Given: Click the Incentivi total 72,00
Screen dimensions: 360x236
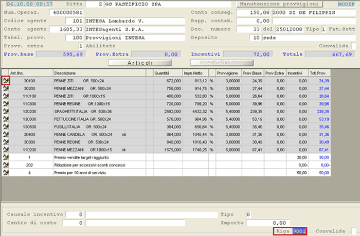Looking at the screenshot, I should tap(248, 55).
